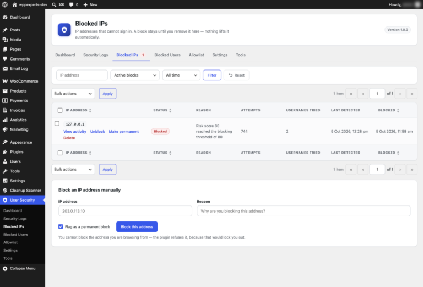Switch to the Allowlist tab
Image resolution: width=423 pixels, height=287 pixels.
click(x=197, y=55)
